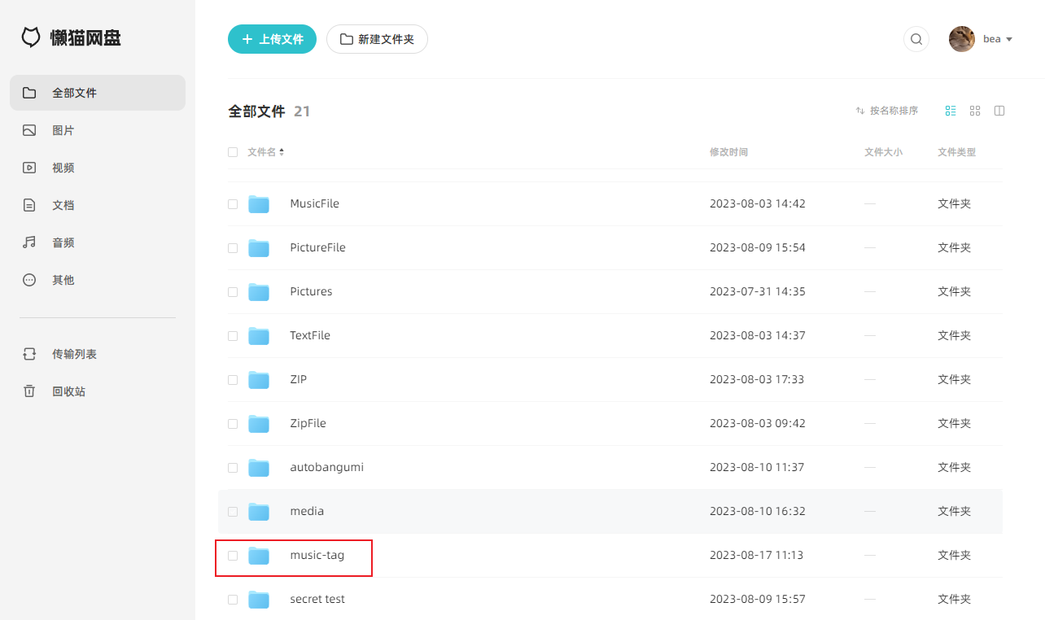The image size is (1045, 620).
Task: Click the date 2023-08-09 15:57
Action: [758, 600]
